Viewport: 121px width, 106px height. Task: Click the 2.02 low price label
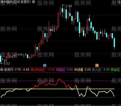[x=7, y=64]
